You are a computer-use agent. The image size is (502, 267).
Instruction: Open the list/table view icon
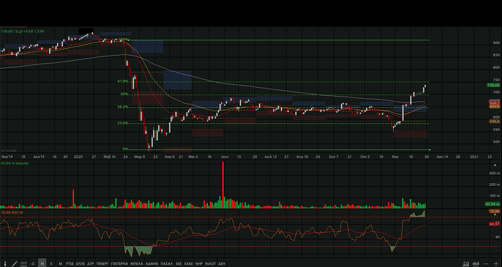click(23, 264)
